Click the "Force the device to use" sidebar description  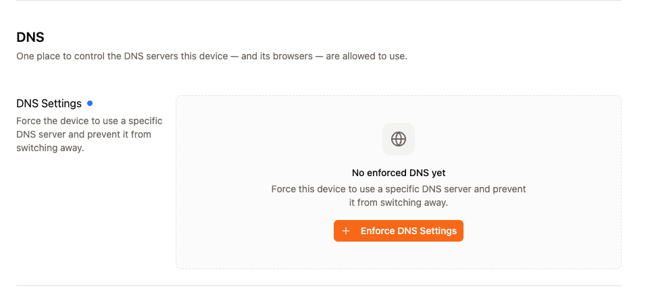[x=89, y=134]
